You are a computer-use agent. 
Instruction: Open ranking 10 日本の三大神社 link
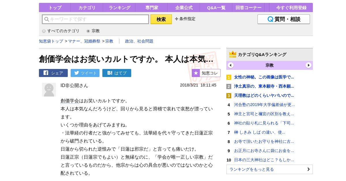(264, 160)
